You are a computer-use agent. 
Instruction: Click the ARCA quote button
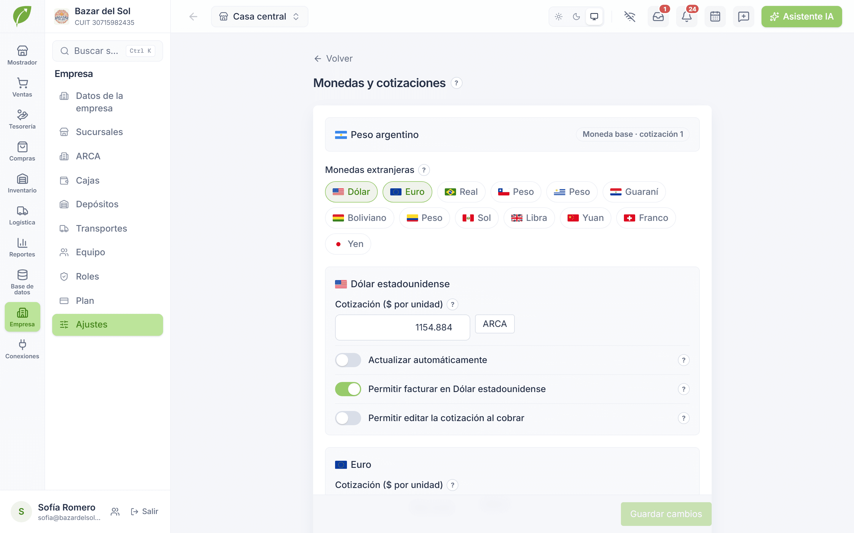[x=494, y=324]
